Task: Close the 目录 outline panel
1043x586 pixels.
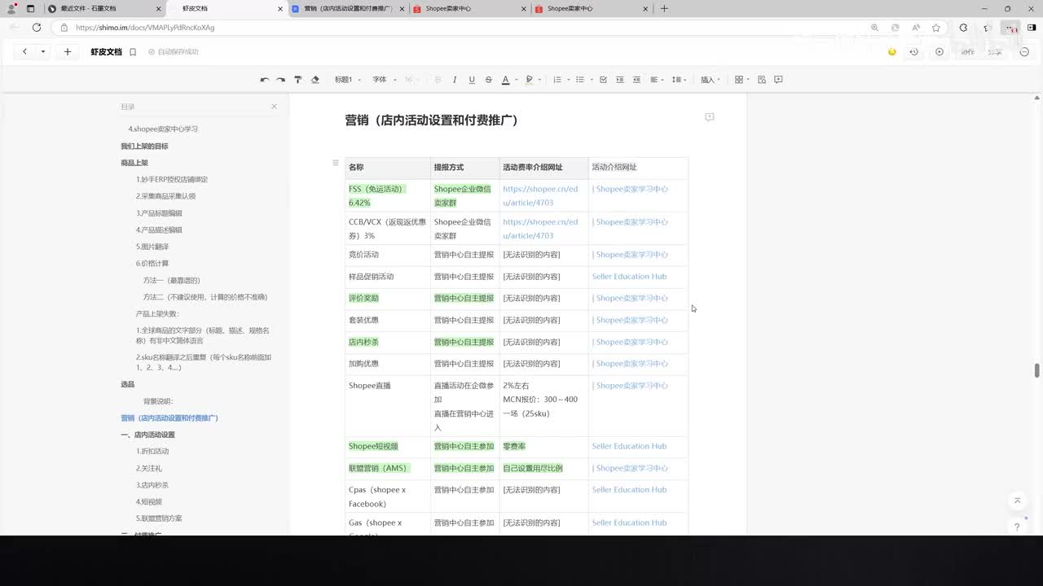Action: click(274, 107)
